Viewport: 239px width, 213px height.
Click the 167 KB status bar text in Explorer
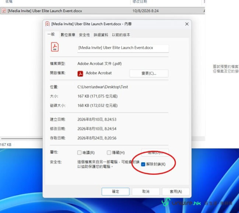point(6,145)
